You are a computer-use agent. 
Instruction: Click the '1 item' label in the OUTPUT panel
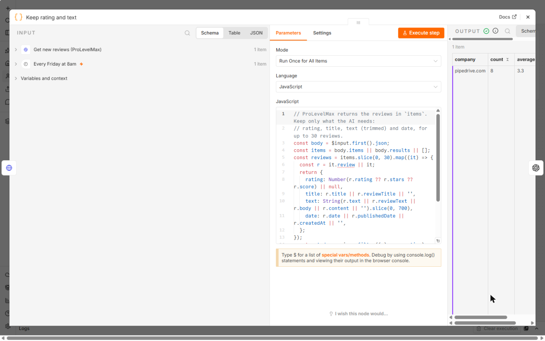pyautogui.click(x=458, y=47)
